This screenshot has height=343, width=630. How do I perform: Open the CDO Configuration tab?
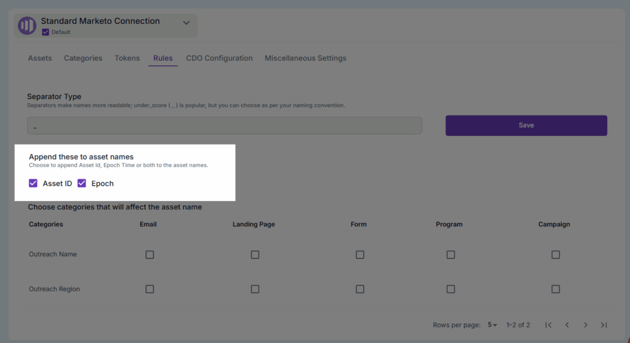point(219,58)
